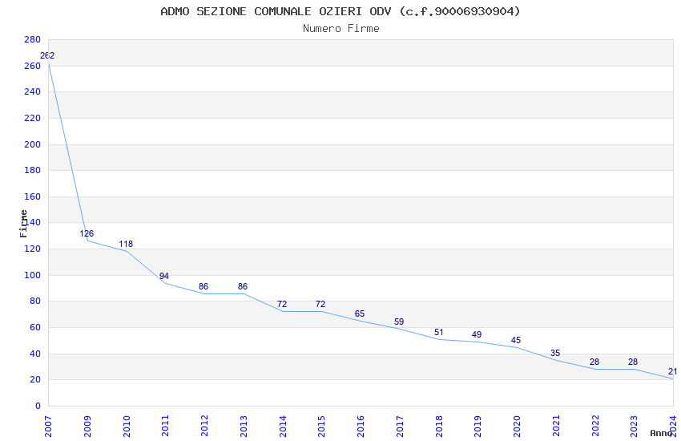Screen dimensions: 681x441
Task: Click the y-axis value 280
Action: coord(33,40)
